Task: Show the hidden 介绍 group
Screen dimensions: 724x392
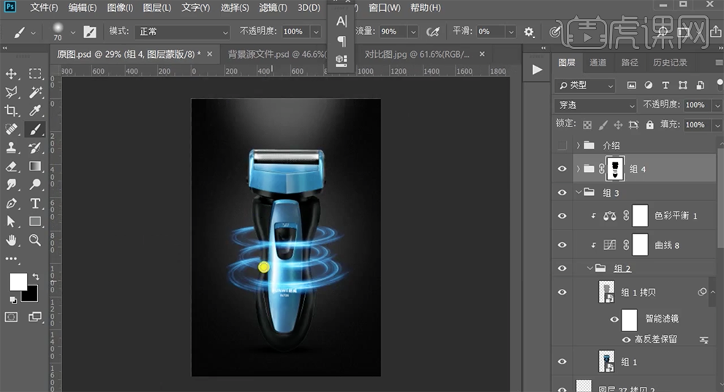Action: point(562,146)
